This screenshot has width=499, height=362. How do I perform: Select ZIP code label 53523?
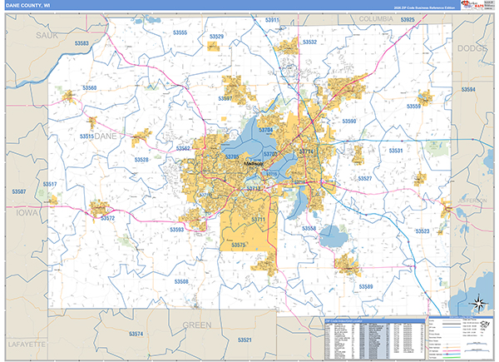(422, 231)
